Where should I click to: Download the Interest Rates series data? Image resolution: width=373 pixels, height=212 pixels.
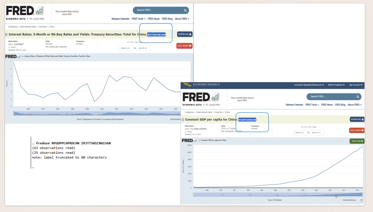[185, 34]
